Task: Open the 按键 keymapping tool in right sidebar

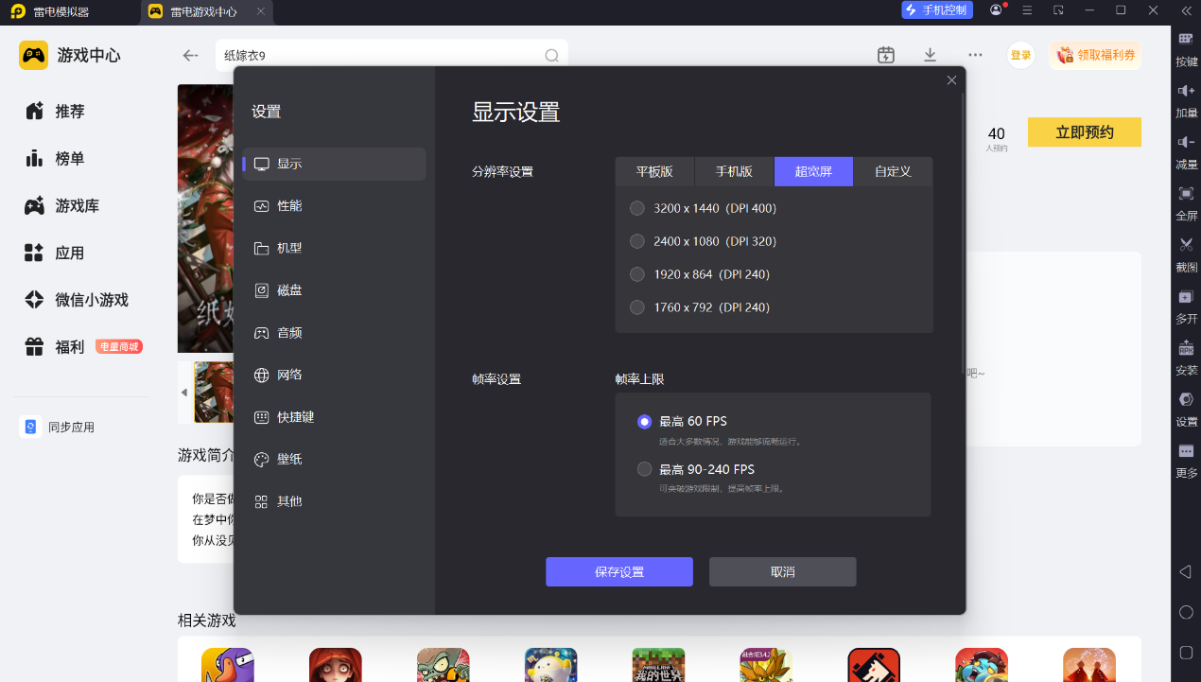Action: (x=1186, y=47)
